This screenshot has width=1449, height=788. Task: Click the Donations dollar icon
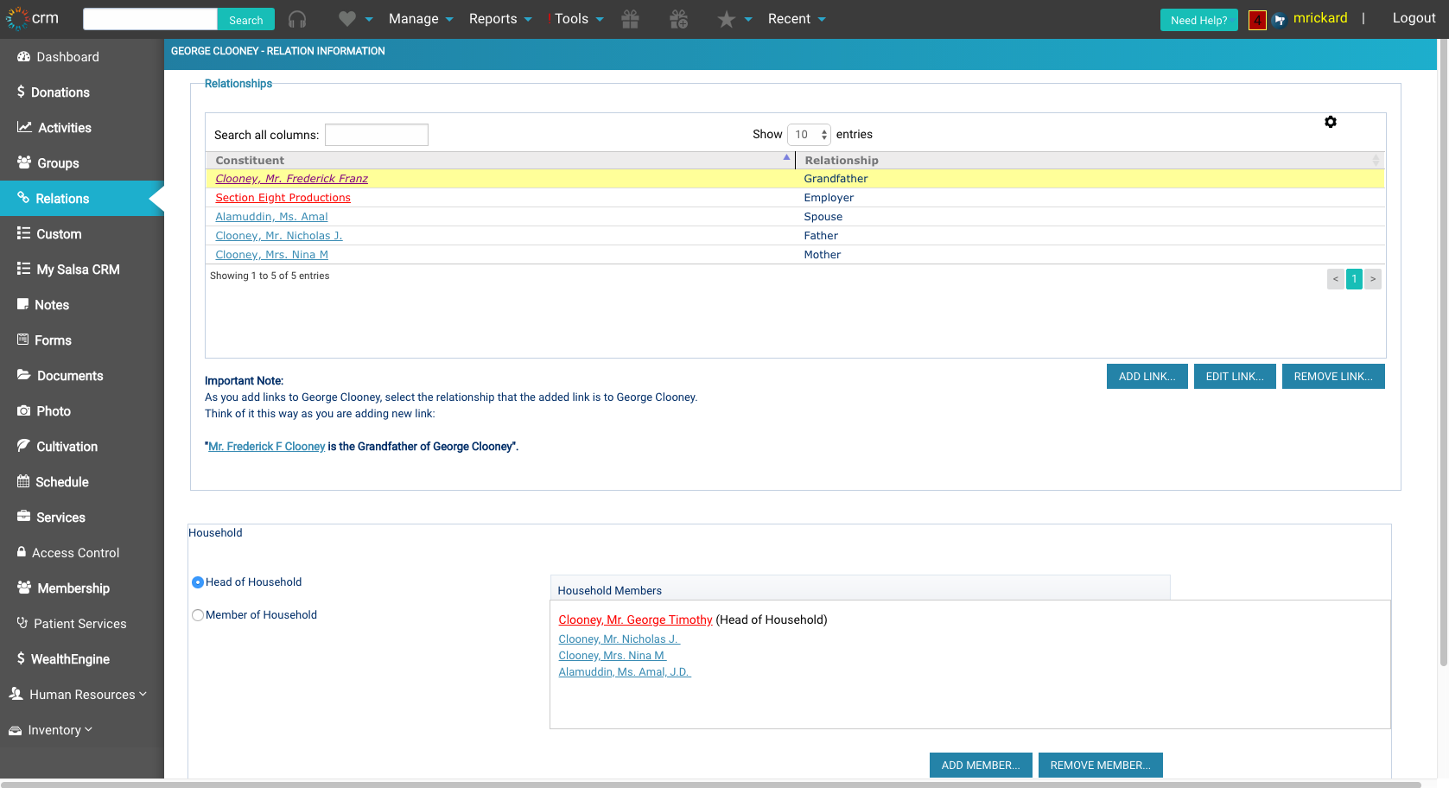tap(21, 92)
